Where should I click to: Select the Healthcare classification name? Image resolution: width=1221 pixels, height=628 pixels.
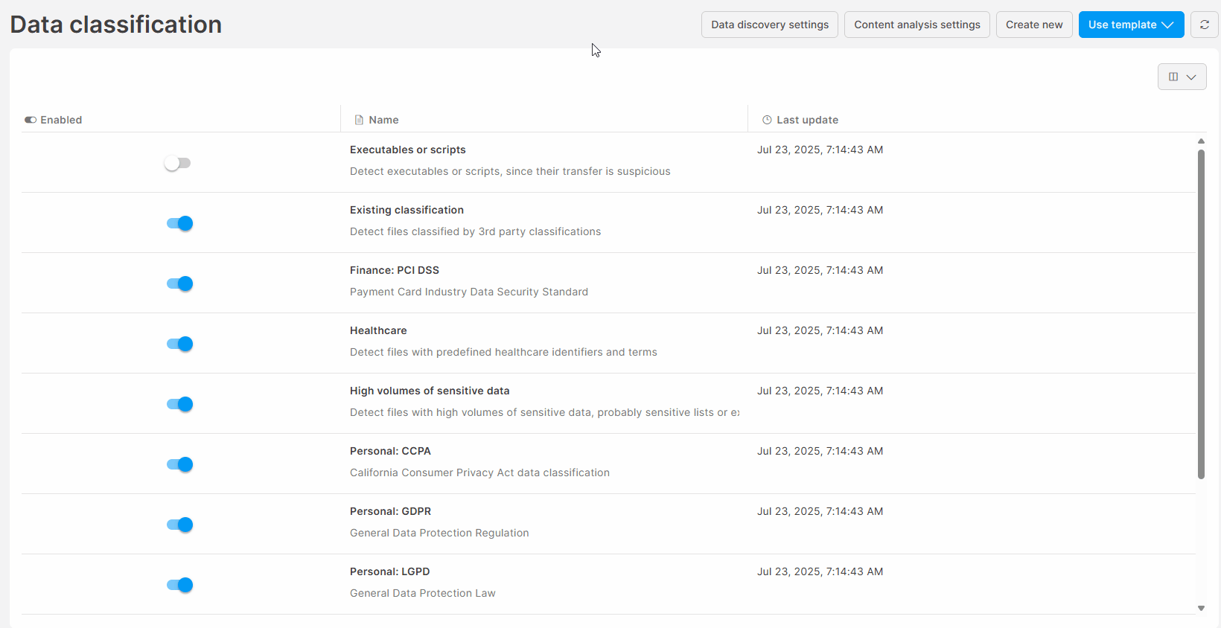(x=378, y=330)
